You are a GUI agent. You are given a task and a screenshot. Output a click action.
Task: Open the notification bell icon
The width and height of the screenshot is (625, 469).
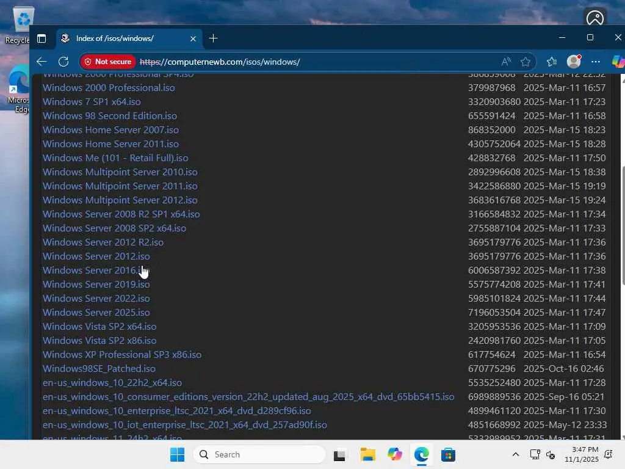[609, 454]
